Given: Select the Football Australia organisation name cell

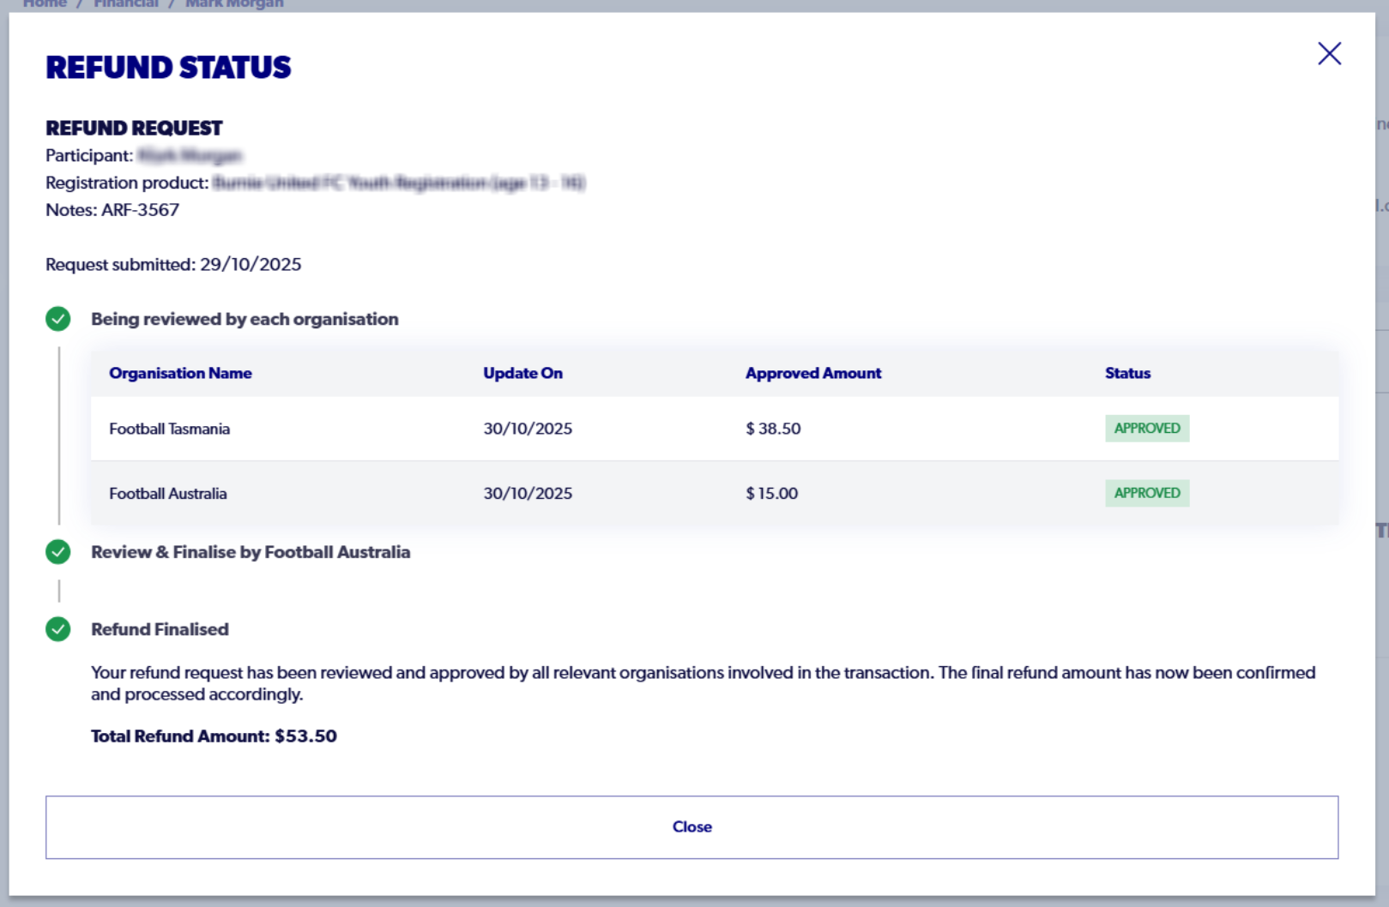Looking at the screenshot, I should pos(168,494).
